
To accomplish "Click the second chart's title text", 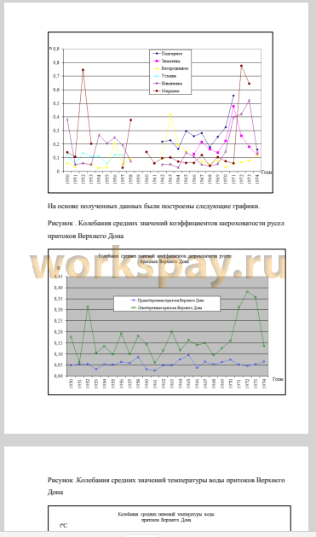I will (164, 259).
